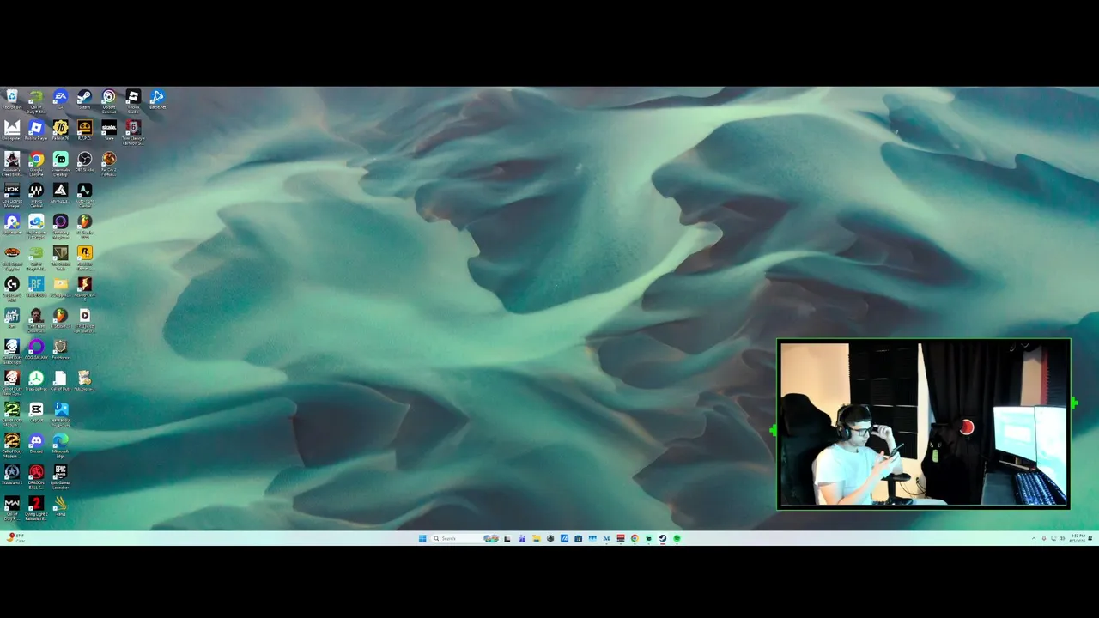Select the Fallout 76 desktop shortcut

(x=60, y=131)
